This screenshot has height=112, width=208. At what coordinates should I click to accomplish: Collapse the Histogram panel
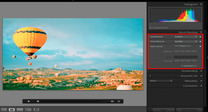tap(201, 4)
